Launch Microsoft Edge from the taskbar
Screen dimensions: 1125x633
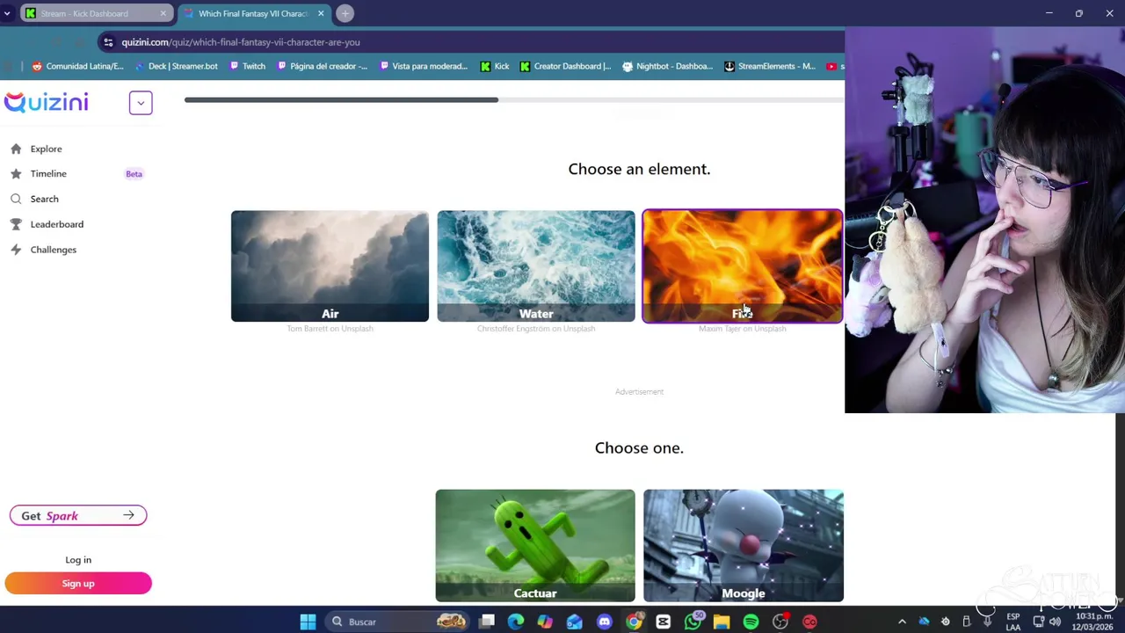pyautogui.click(x=516, y=622)
